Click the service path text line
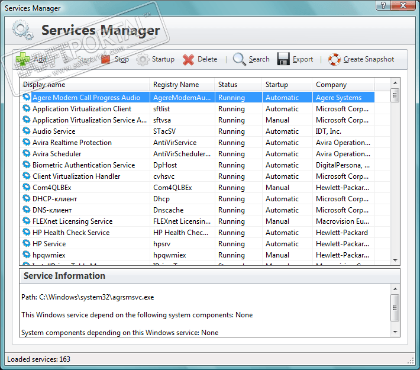 88,297
